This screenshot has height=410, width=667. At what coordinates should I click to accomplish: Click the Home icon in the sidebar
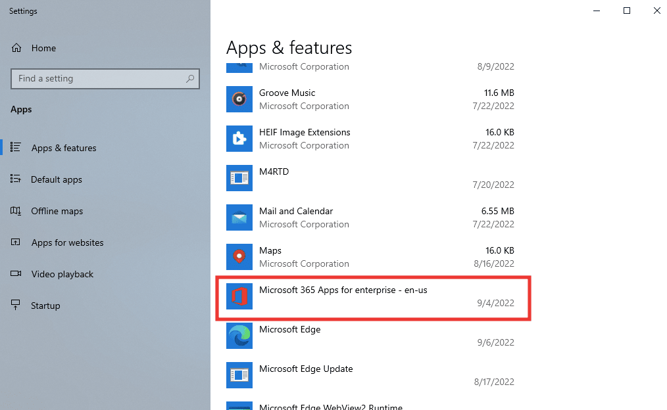pos(15,48)
